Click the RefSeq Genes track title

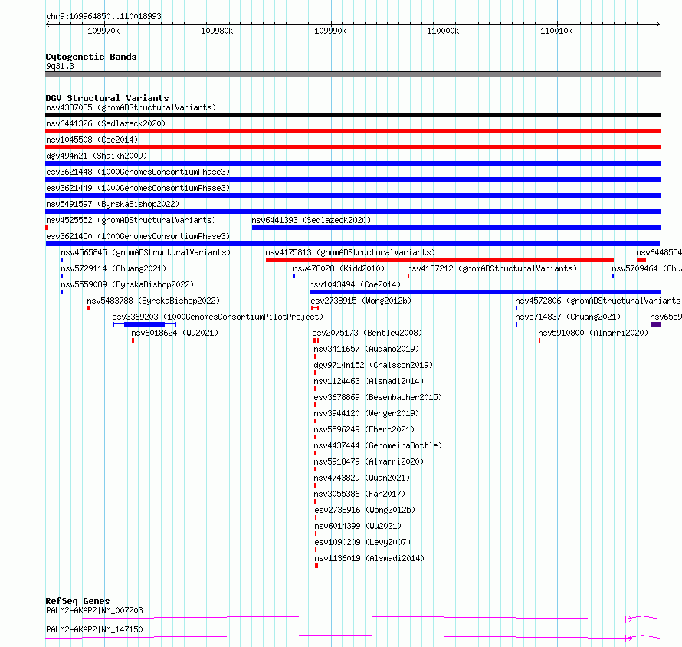pyautogui.click(x=77, y=601)
